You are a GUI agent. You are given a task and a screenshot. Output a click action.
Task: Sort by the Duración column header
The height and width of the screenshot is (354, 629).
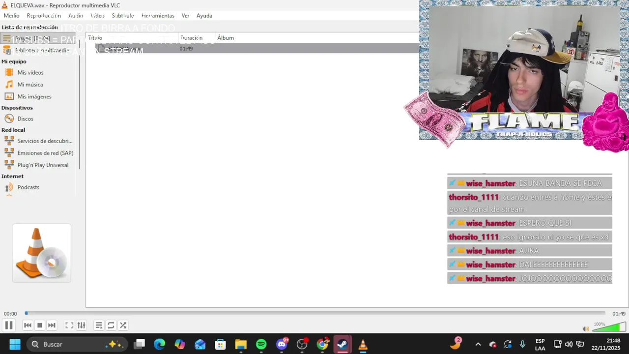(197, 38)
